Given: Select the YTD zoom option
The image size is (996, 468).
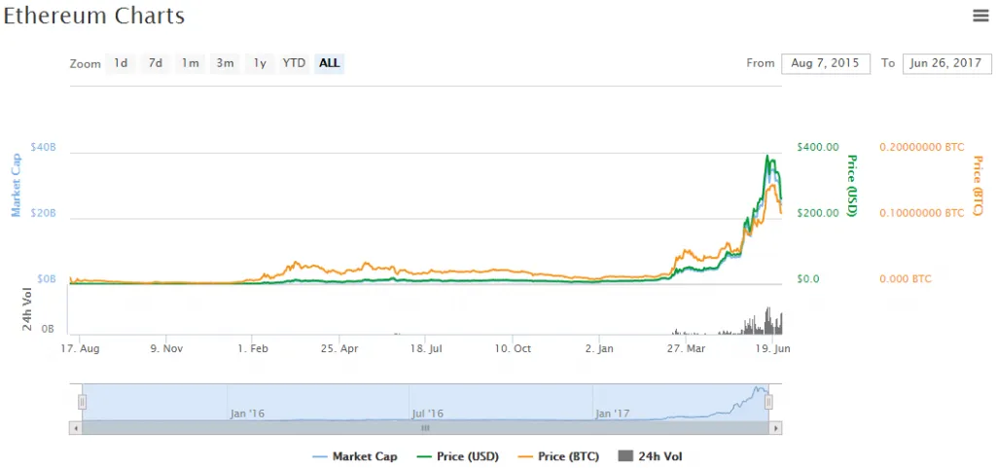Looking at the screenshot, I should point(294,63).
